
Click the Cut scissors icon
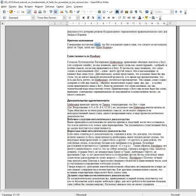62,12
